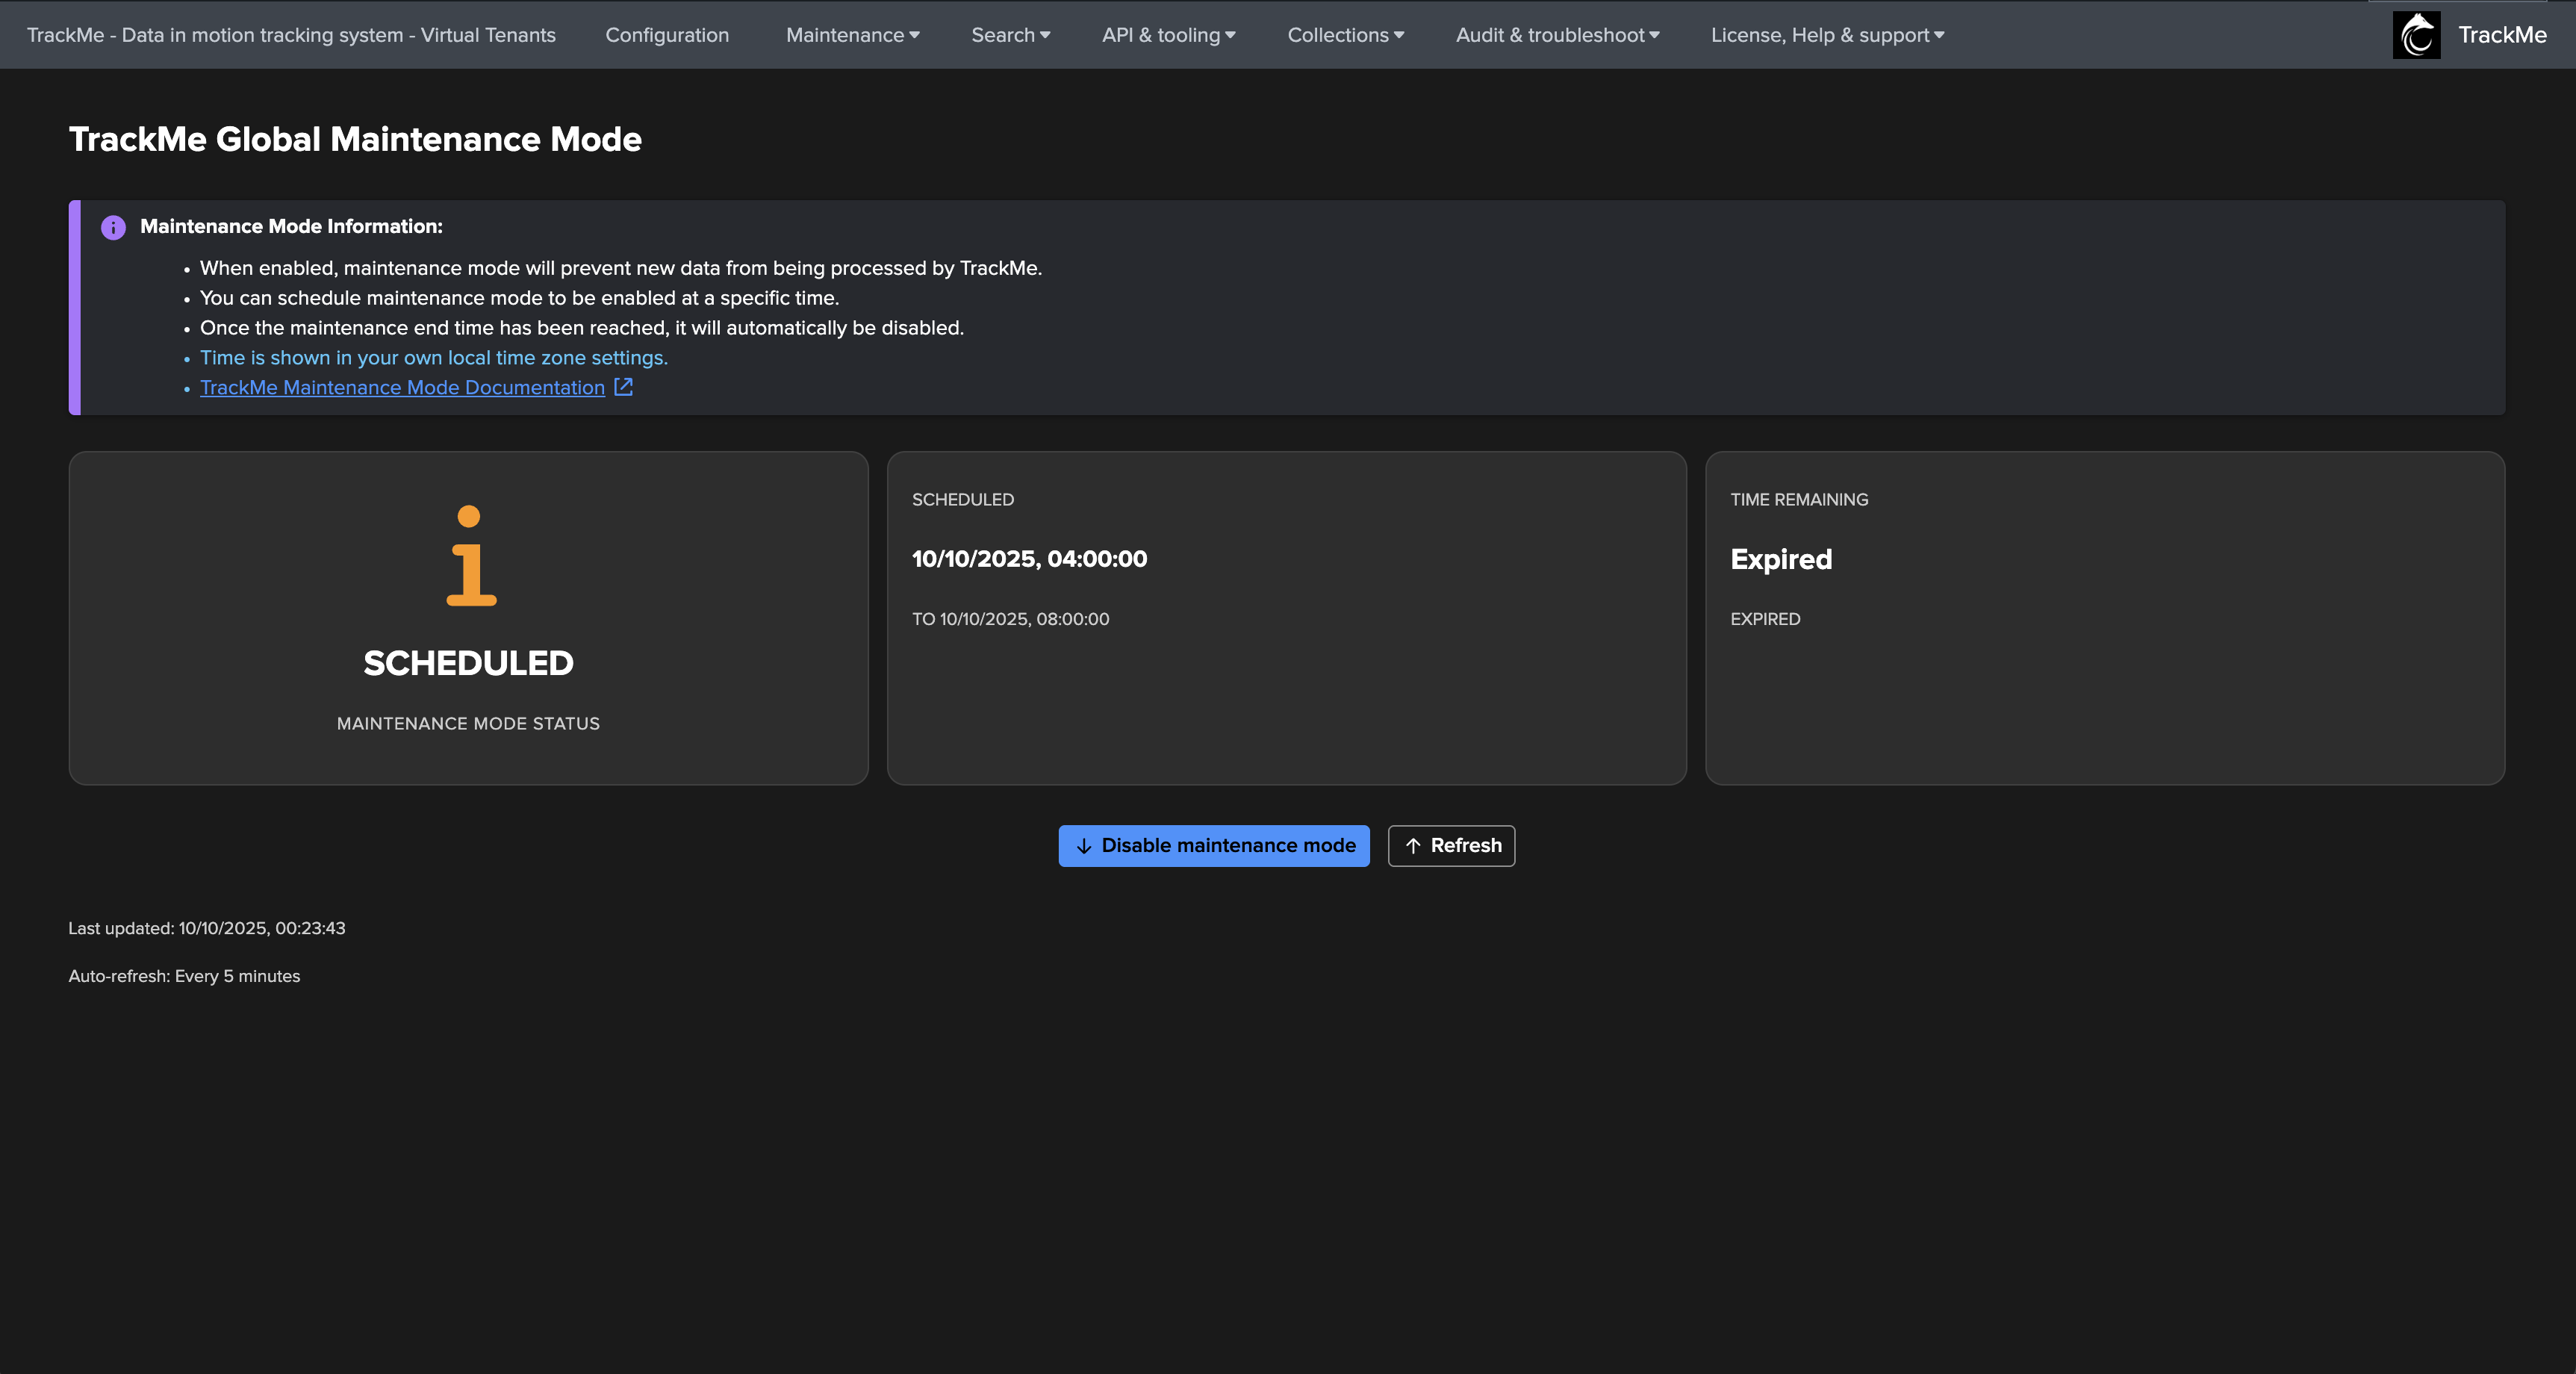The height and width of the screenshot is (1374, 2576).
Task: Expand the Collections menu
Action: [1345, 35]
